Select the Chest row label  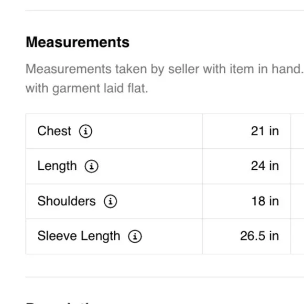55,131
